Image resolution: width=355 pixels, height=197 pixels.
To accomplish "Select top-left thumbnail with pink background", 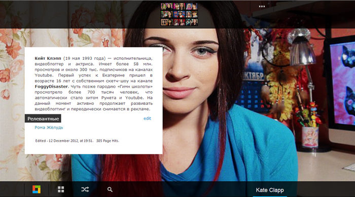I will 167,7.
